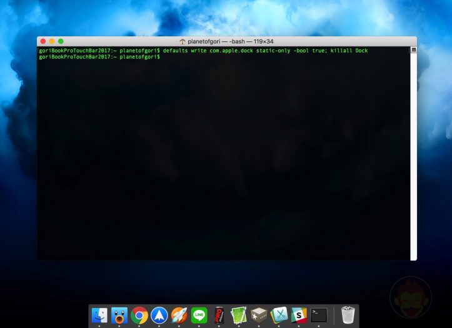Image resolution: width=452 pixels, height=328 pixels.
Task: Click window title 'planetofgori — -bash — 119×34'
Action: point(230,41)
